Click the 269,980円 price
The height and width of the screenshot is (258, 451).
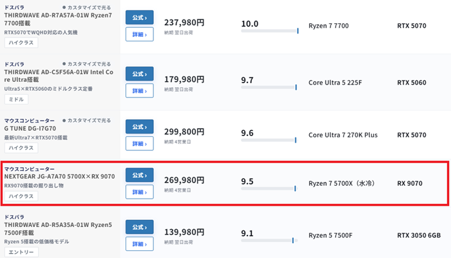pos(184,180)
